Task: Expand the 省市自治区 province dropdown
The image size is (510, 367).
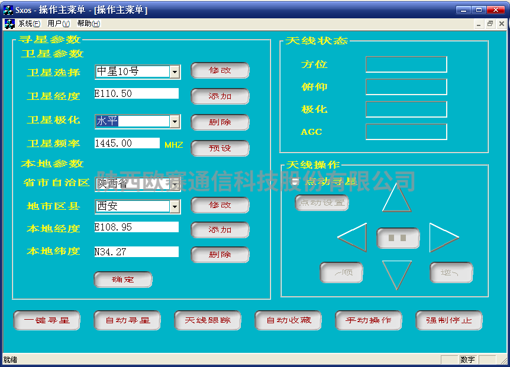Action: pyautogui.click(x=175, y=184)
